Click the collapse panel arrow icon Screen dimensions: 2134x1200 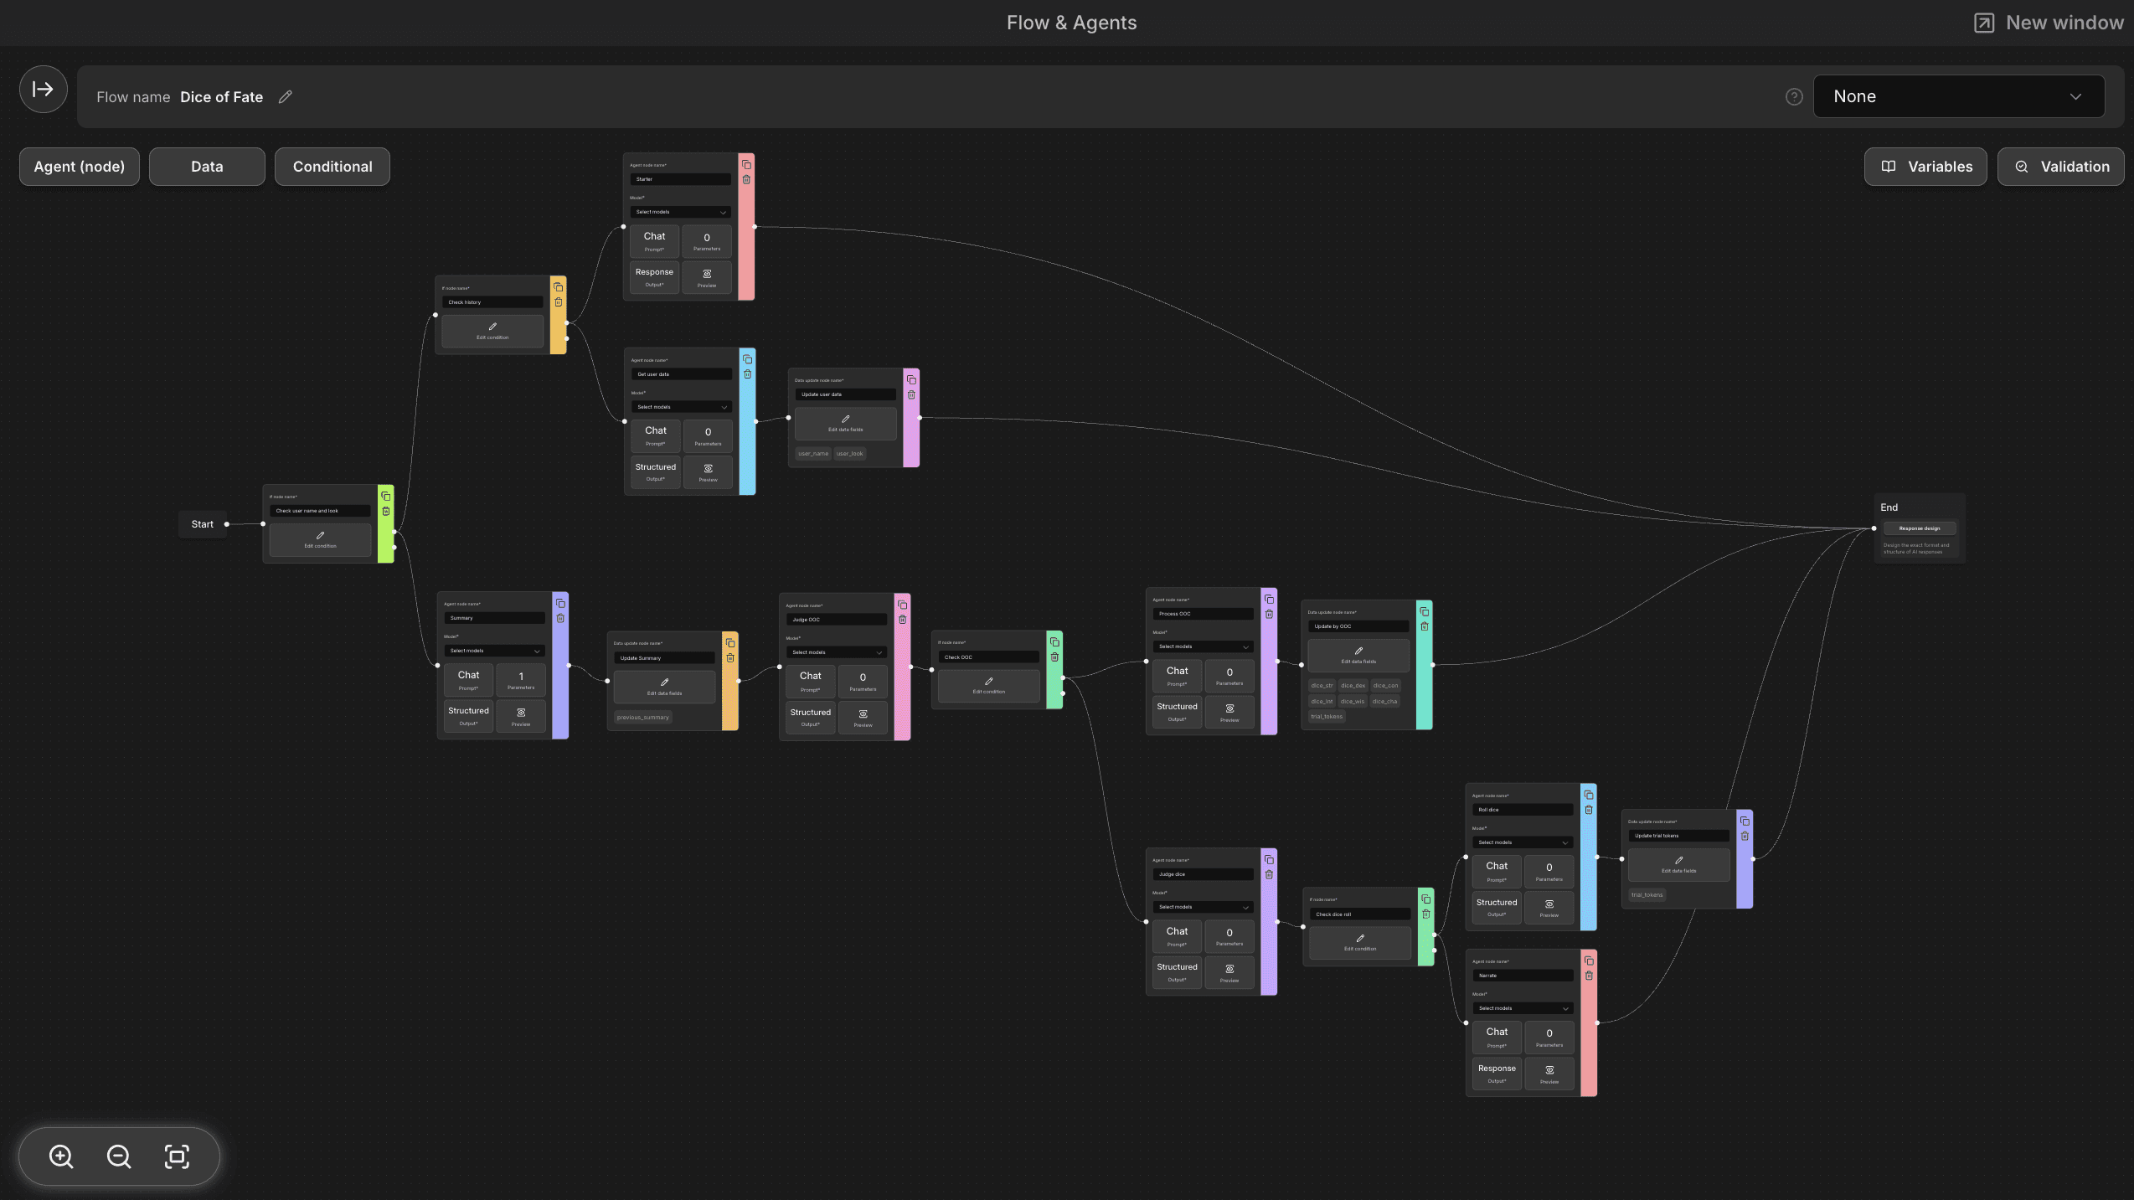(x=44, y=89)
